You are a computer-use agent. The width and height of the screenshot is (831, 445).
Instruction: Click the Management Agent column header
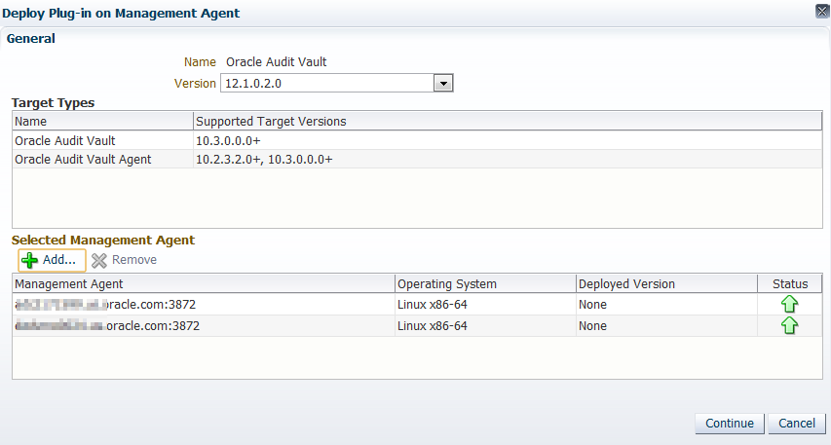pyautogui.click(x=204, y=284)
